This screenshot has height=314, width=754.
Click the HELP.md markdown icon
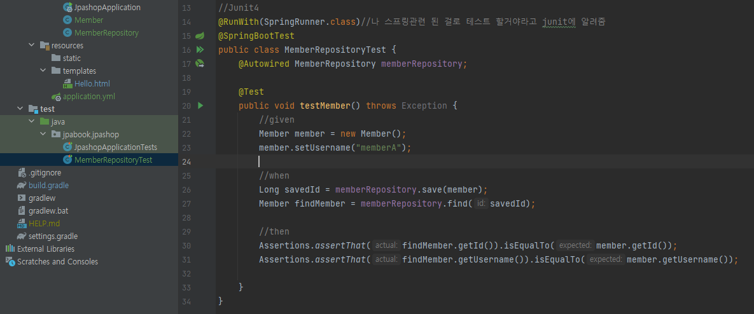21,223
